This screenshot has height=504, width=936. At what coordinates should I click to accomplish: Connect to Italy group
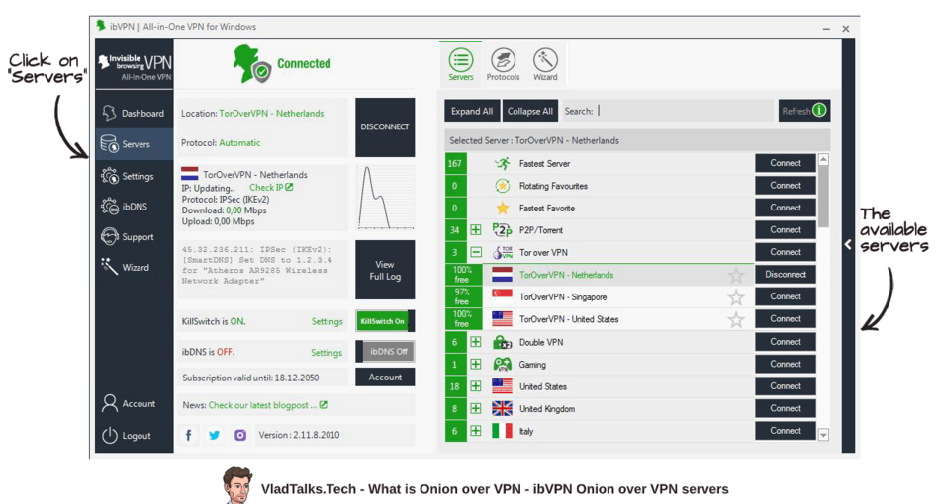point(785,431)
